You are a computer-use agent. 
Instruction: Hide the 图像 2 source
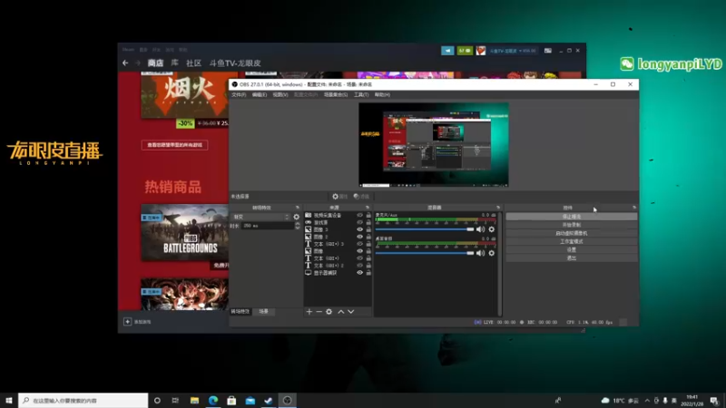[x=359, y=237]
